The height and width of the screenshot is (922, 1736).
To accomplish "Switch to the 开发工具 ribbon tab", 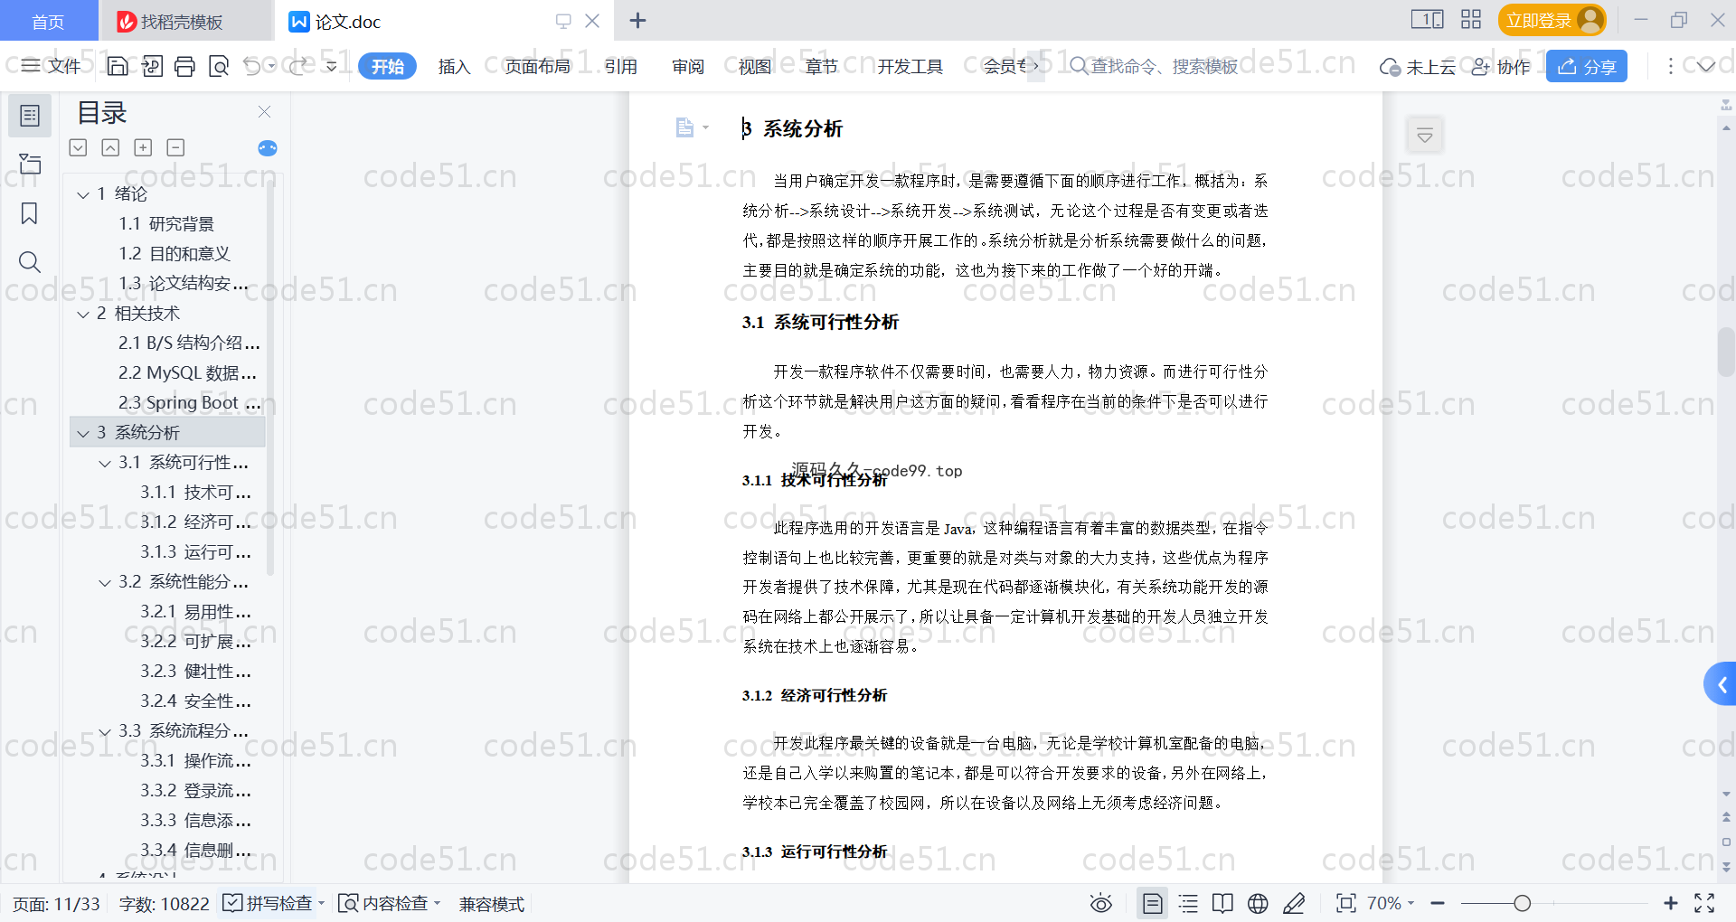I will pyautogui.click(x=910, y=66).
